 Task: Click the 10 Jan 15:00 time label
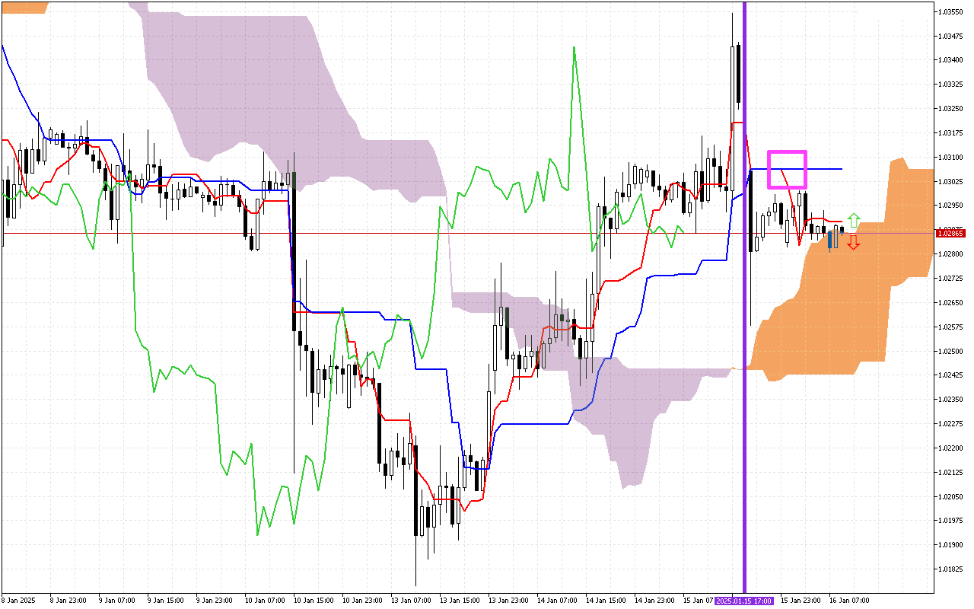313,601
